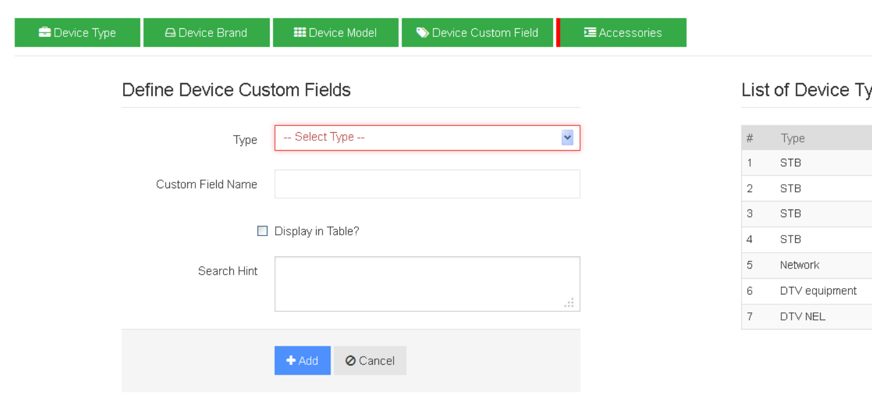Click the list icon on Accessories

[x=590, y=32]
